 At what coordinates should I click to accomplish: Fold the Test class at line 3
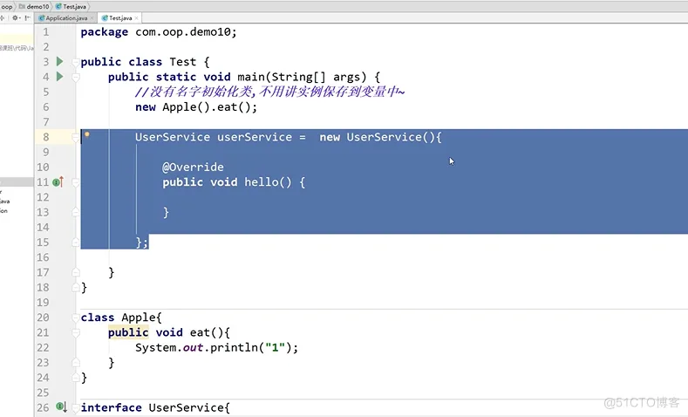pyautogui.click(x=76, y=62)
